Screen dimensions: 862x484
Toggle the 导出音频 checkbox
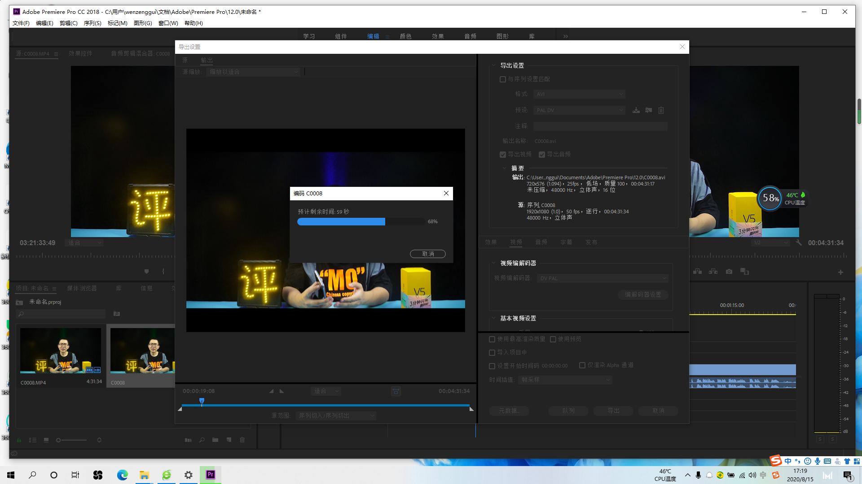pos(542,155)
